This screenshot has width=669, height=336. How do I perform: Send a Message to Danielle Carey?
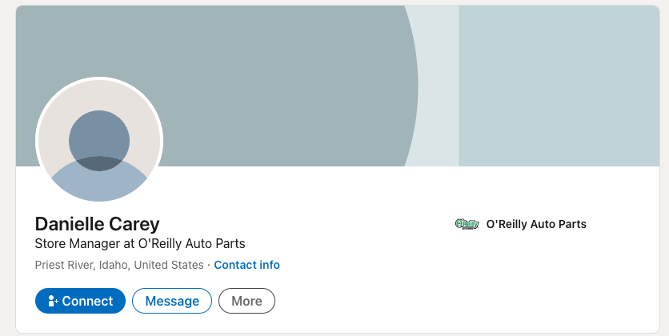pos(172,301)
